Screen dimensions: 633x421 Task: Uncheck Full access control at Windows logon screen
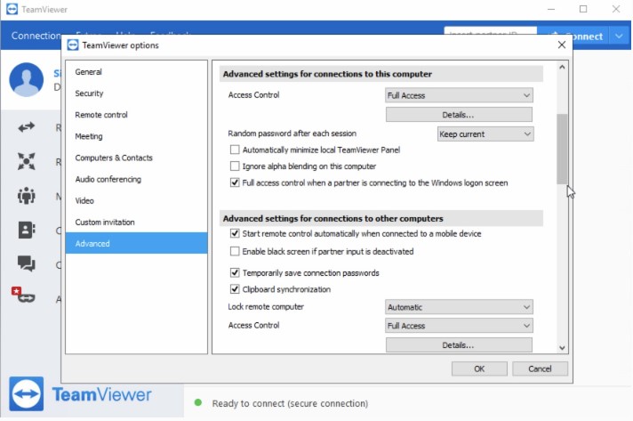click(235, 182)
